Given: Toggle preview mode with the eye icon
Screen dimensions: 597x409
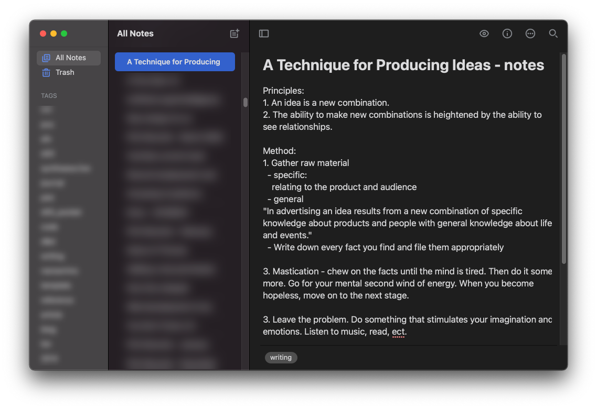Looking at the screenshot, I should (484, 34).
